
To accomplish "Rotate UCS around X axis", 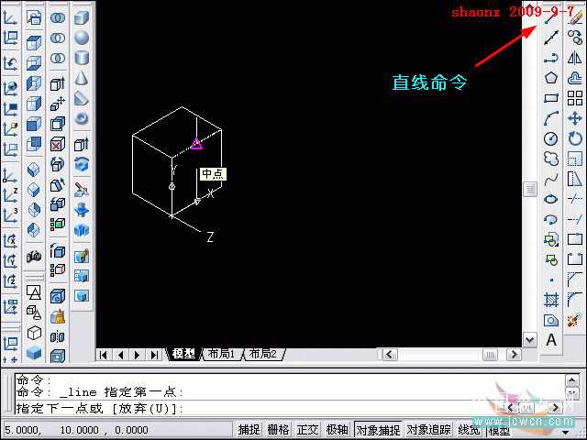I will [10, 240].
